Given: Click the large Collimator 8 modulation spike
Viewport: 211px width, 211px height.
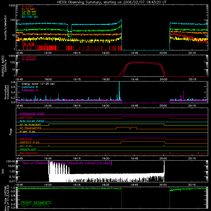Looking at the screenshot, I should [x=119, y=90].
